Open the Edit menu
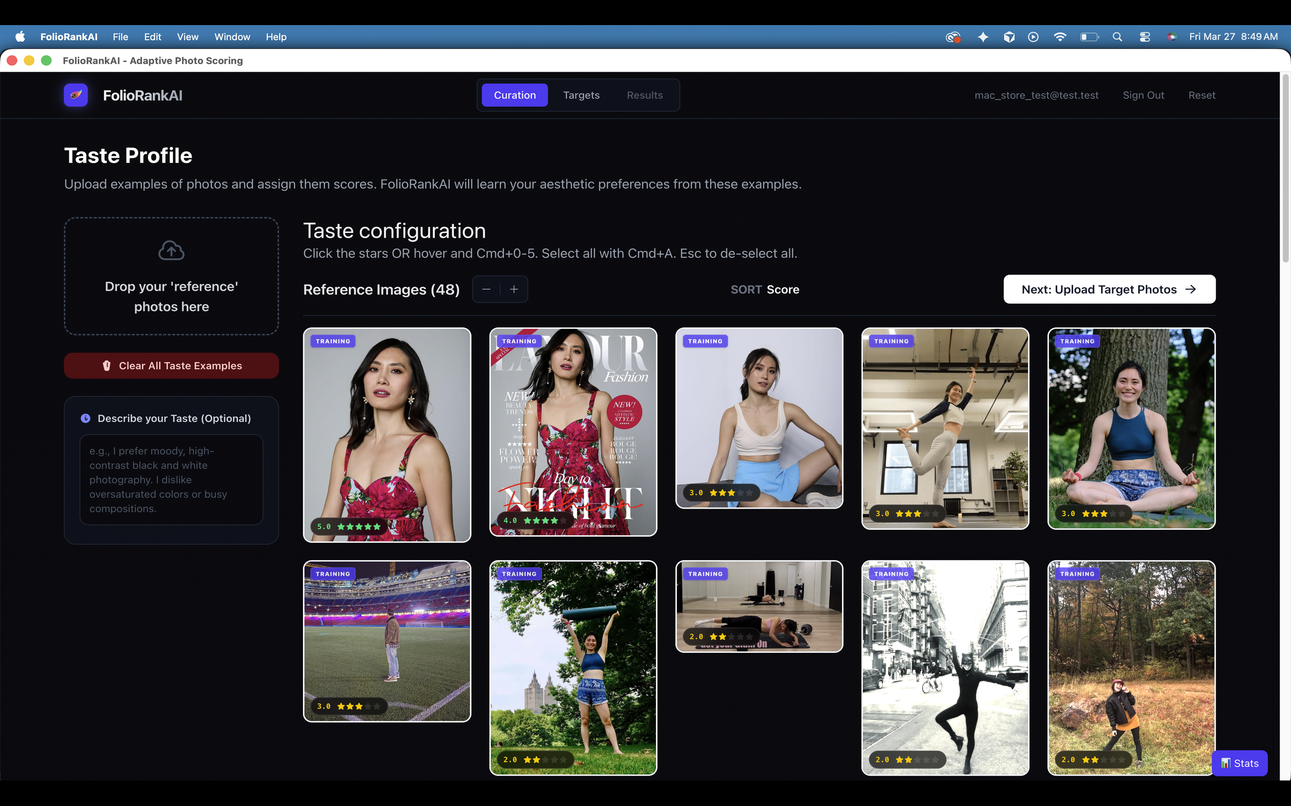The width and height of the screenshot is (1291, 806). (x=152, y=37)
